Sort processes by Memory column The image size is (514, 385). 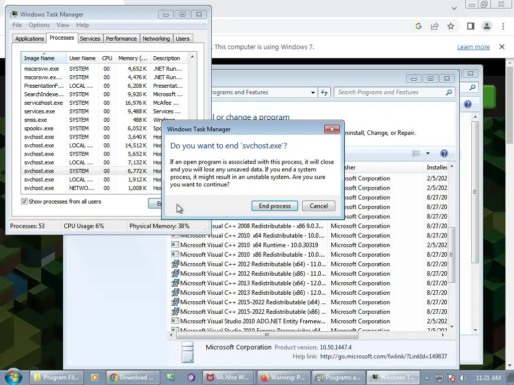coord(133,58)
